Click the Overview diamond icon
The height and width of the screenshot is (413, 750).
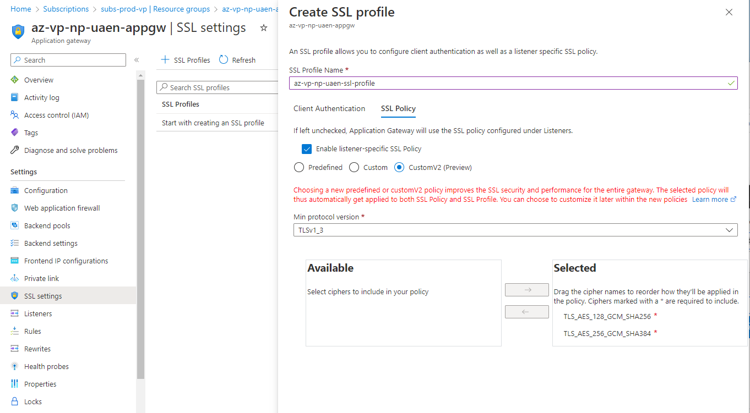(15, 80)
